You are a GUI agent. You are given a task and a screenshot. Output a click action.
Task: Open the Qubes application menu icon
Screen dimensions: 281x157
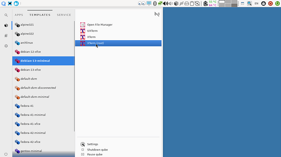coord(3,3)
